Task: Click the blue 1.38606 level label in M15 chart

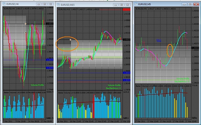Action: coord(127,73)
